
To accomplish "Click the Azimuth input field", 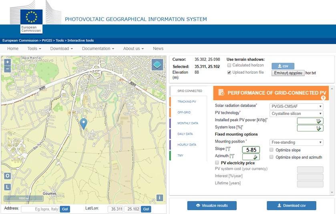I will click(251, 157).
